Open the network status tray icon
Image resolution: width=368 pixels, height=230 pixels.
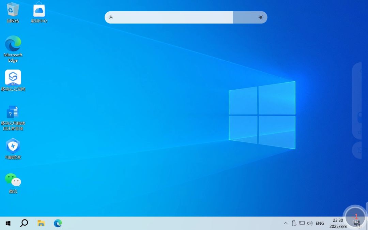302,223
